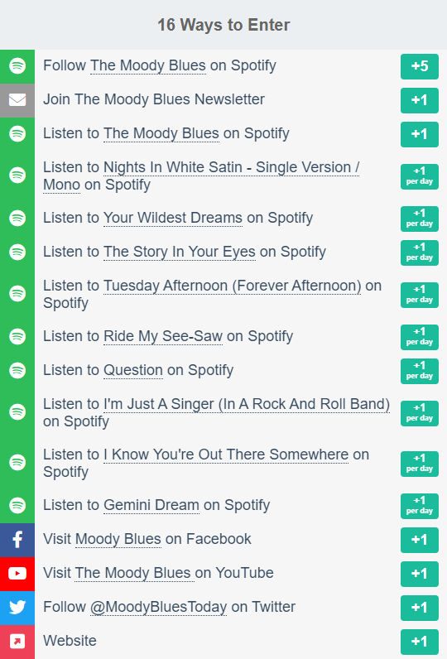Viewport: 447px width, 659px height.
Task: Click +1 button for the Newsletter entry
Action: 420,100
